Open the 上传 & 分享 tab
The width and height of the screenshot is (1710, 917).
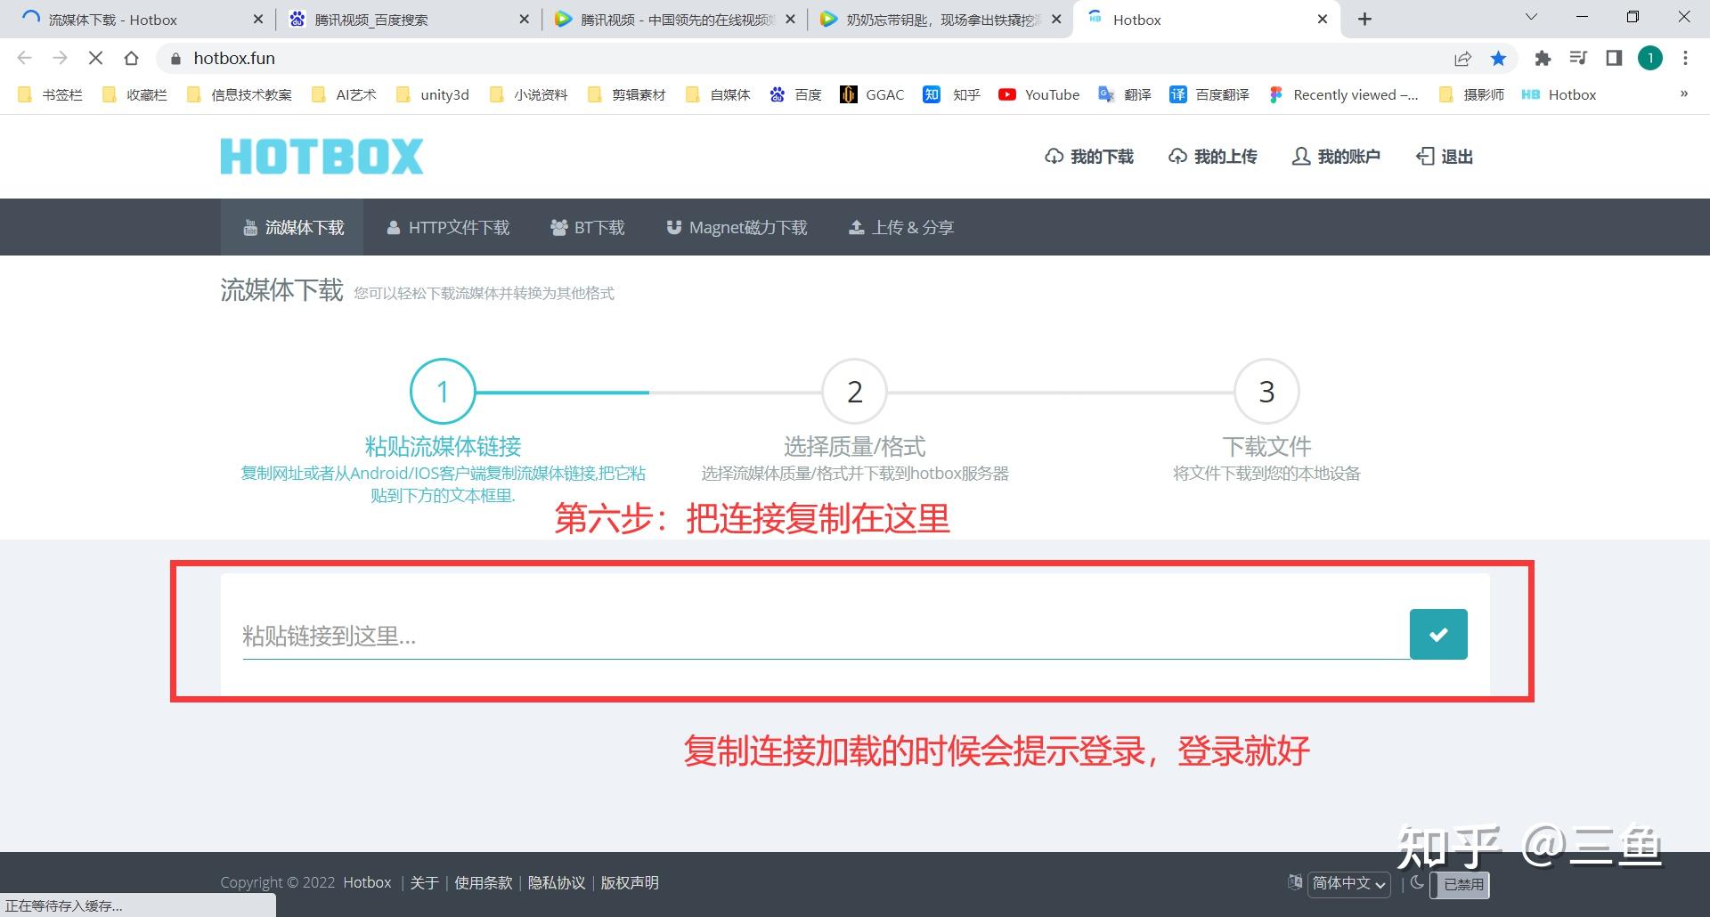pyautogui.click(x=901, y=227)
